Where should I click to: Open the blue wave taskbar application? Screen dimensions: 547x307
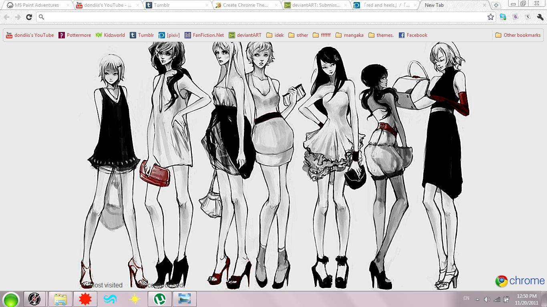pyautogui.click(x=110, y=299)
